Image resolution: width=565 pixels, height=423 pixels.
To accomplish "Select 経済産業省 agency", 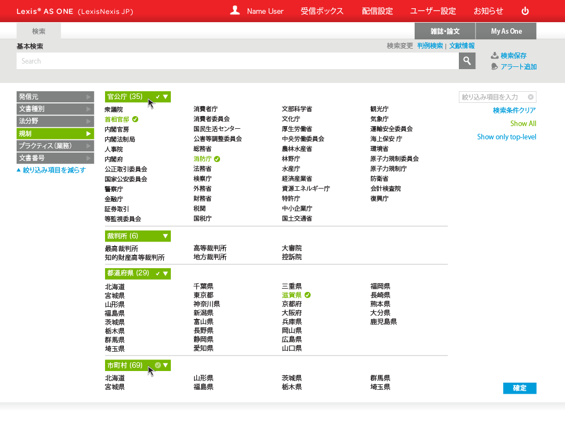I will [297, 179].
